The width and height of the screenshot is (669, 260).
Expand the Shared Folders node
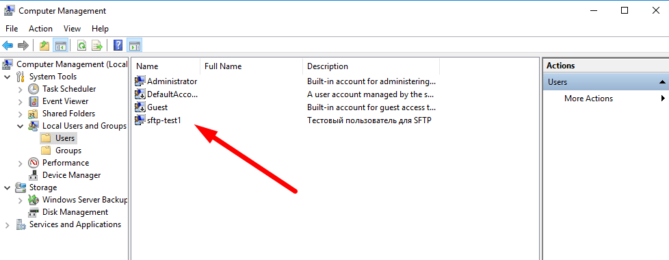pos(20,114)
